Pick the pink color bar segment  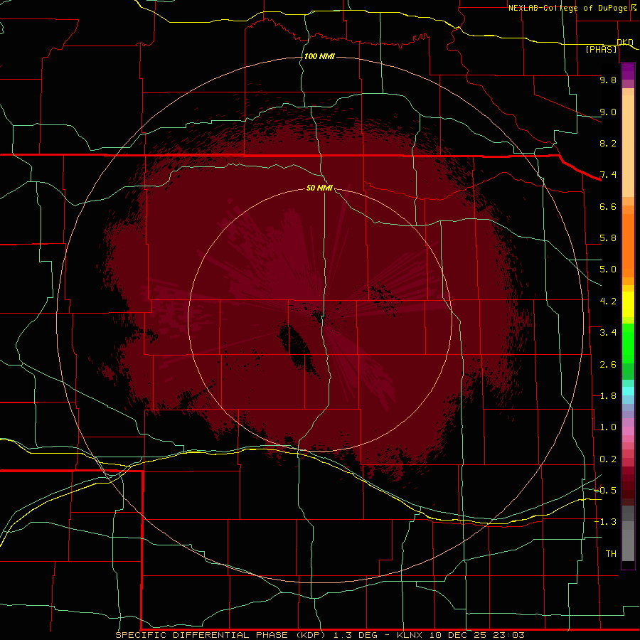click(x=628, y=431)
